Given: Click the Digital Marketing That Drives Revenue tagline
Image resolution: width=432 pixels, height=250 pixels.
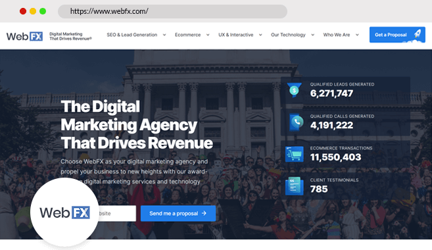Looking at the screenshot, I should click(70, 36).
